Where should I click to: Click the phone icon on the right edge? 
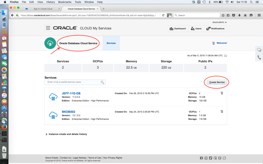coord(259,58)
